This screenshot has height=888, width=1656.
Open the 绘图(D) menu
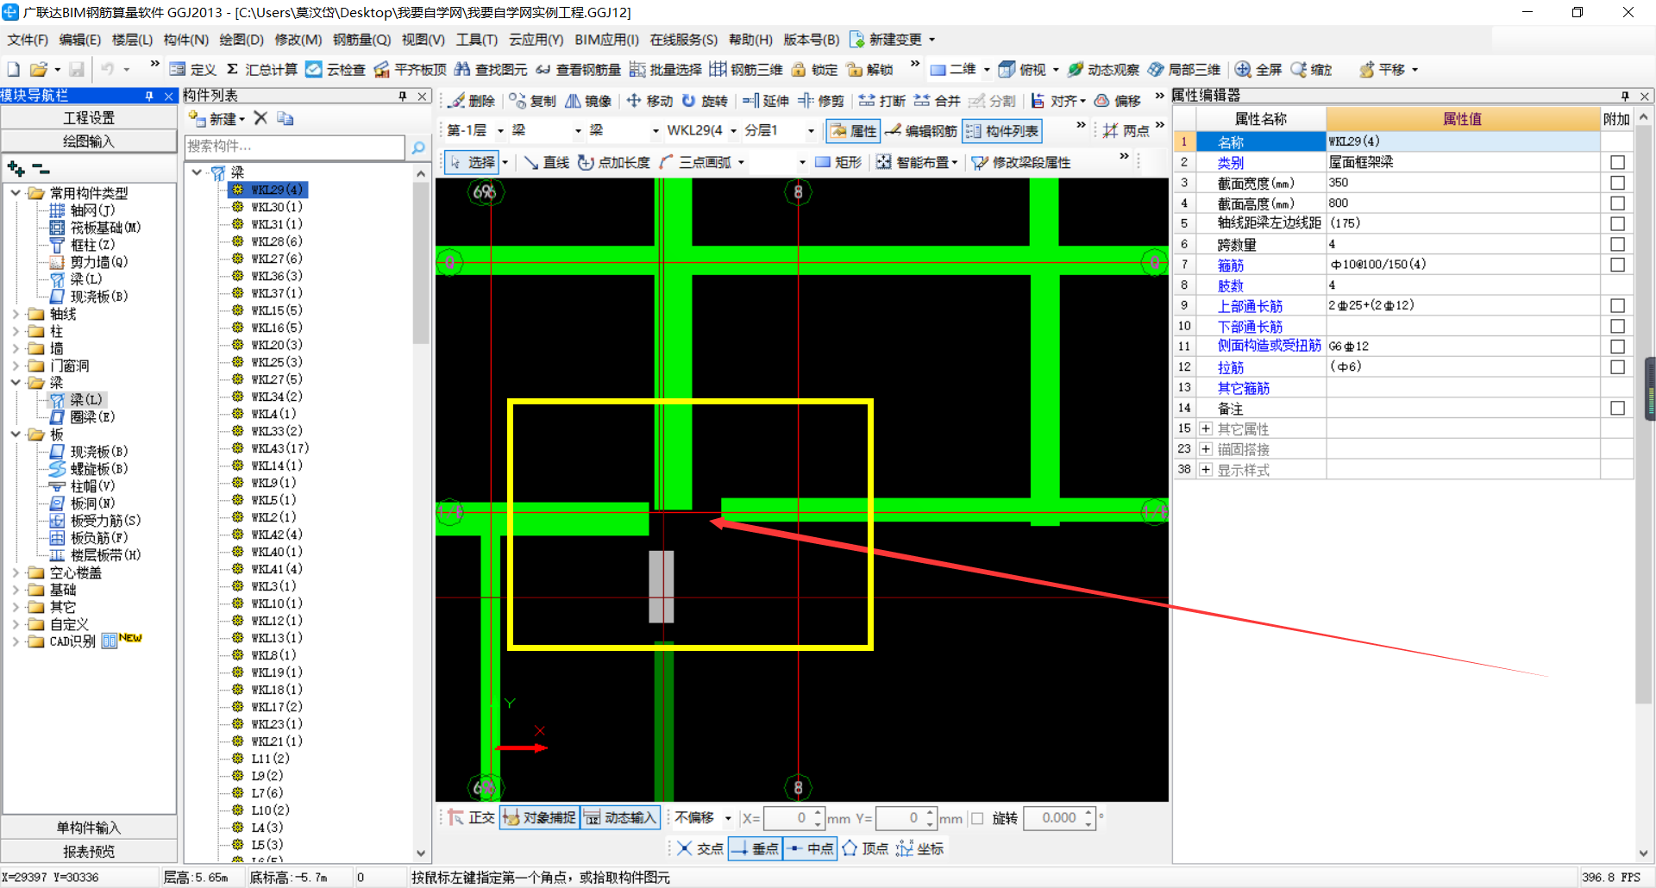[241, 40]
